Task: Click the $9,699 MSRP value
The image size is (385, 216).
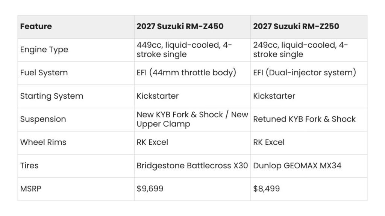Action: coord(150,189)
